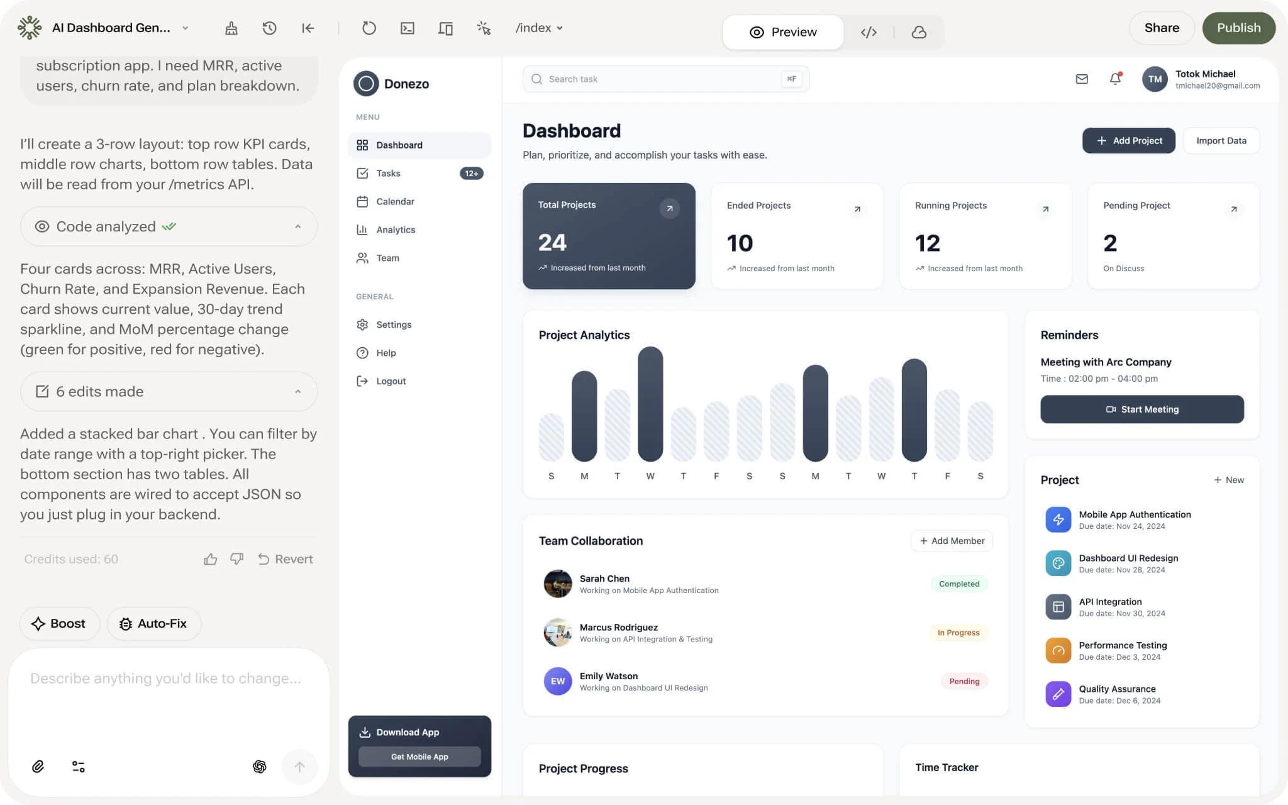The height and width of the screenshot is (805, 1288).
Task: Toggle the Preview mode tab
Action: (783, 32)
